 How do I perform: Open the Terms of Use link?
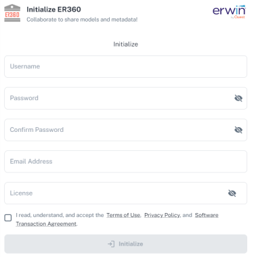pos(123,215)
